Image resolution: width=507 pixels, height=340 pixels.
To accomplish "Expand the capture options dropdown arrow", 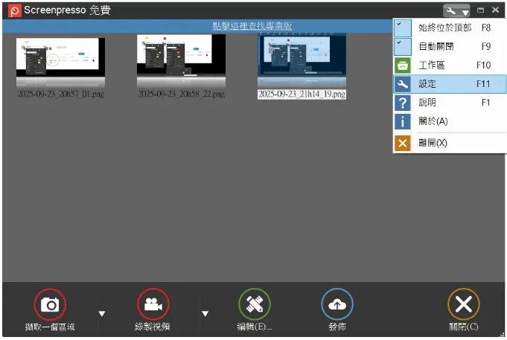I will [x=102, y=313].
